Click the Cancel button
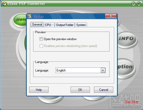Image resolution: width=143 pixels, height=110 pixels. (x=103, y=90)
